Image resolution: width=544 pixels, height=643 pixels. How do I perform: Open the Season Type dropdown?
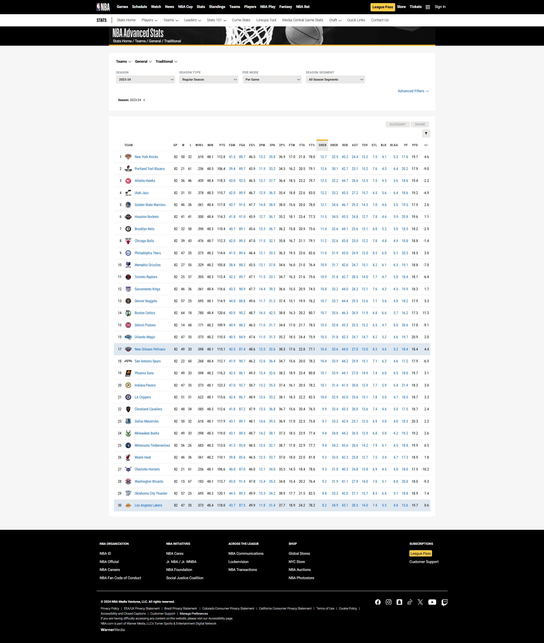pos(209,80)
